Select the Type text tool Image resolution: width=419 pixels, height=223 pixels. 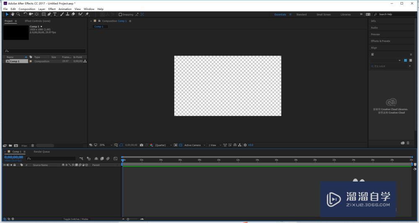pyautogui.click(x=55, y=14)
